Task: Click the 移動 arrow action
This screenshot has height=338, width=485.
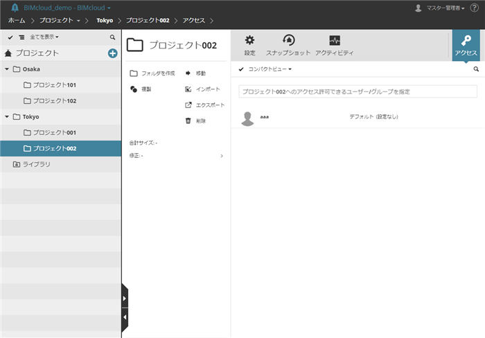Action: pyautogui.click(x=195, y=73)
